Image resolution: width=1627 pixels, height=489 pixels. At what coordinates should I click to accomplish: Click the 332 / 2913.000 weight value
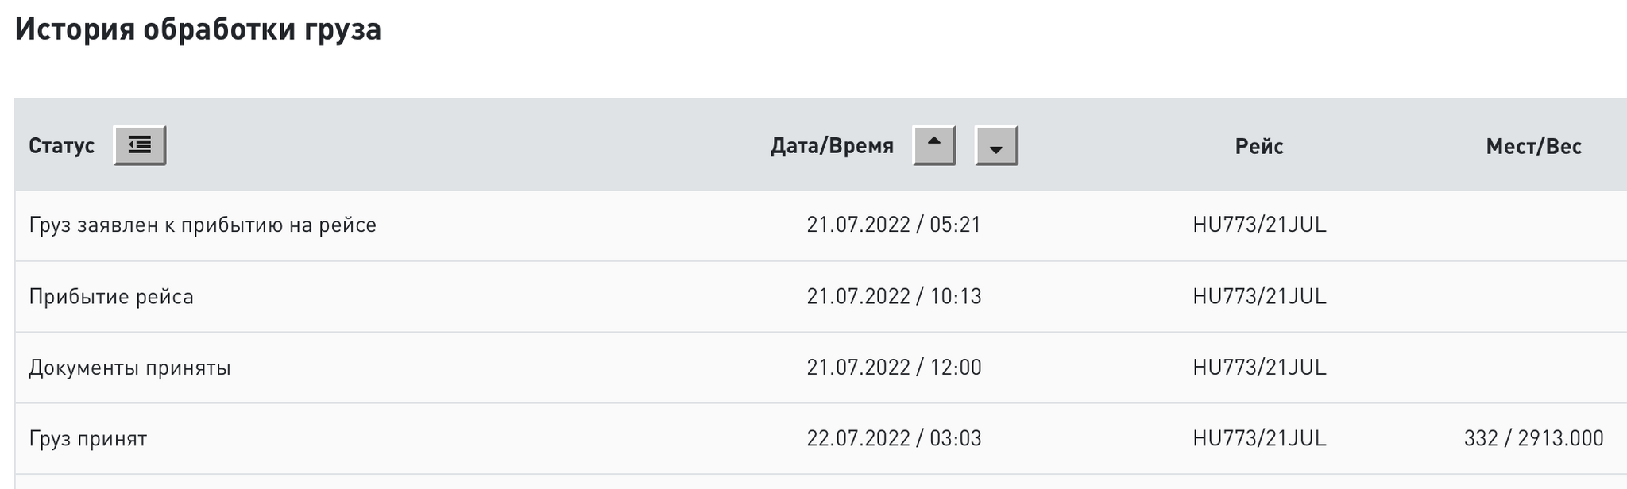click(1533, 438)
